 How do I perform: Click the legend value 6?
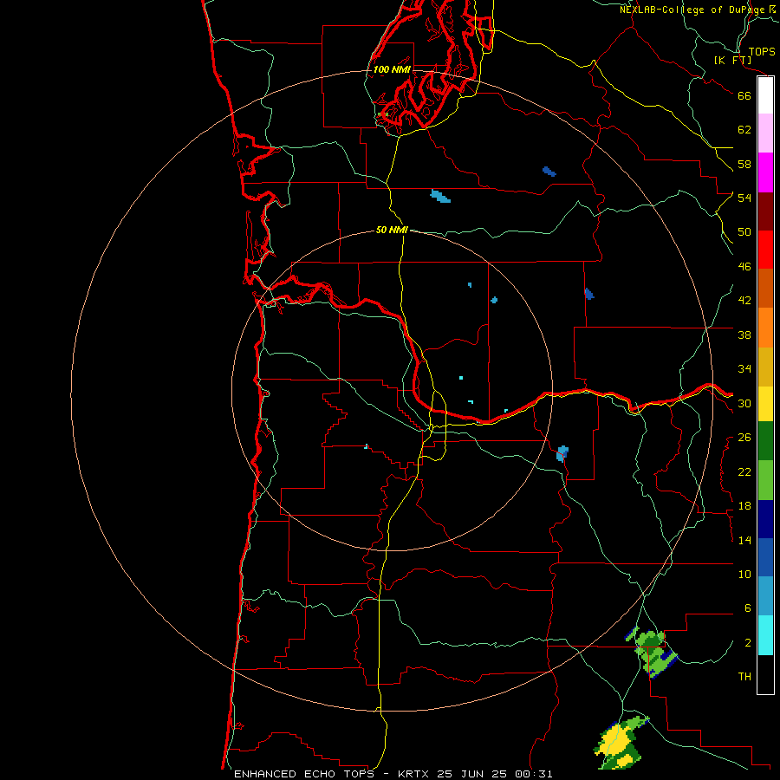747,608
